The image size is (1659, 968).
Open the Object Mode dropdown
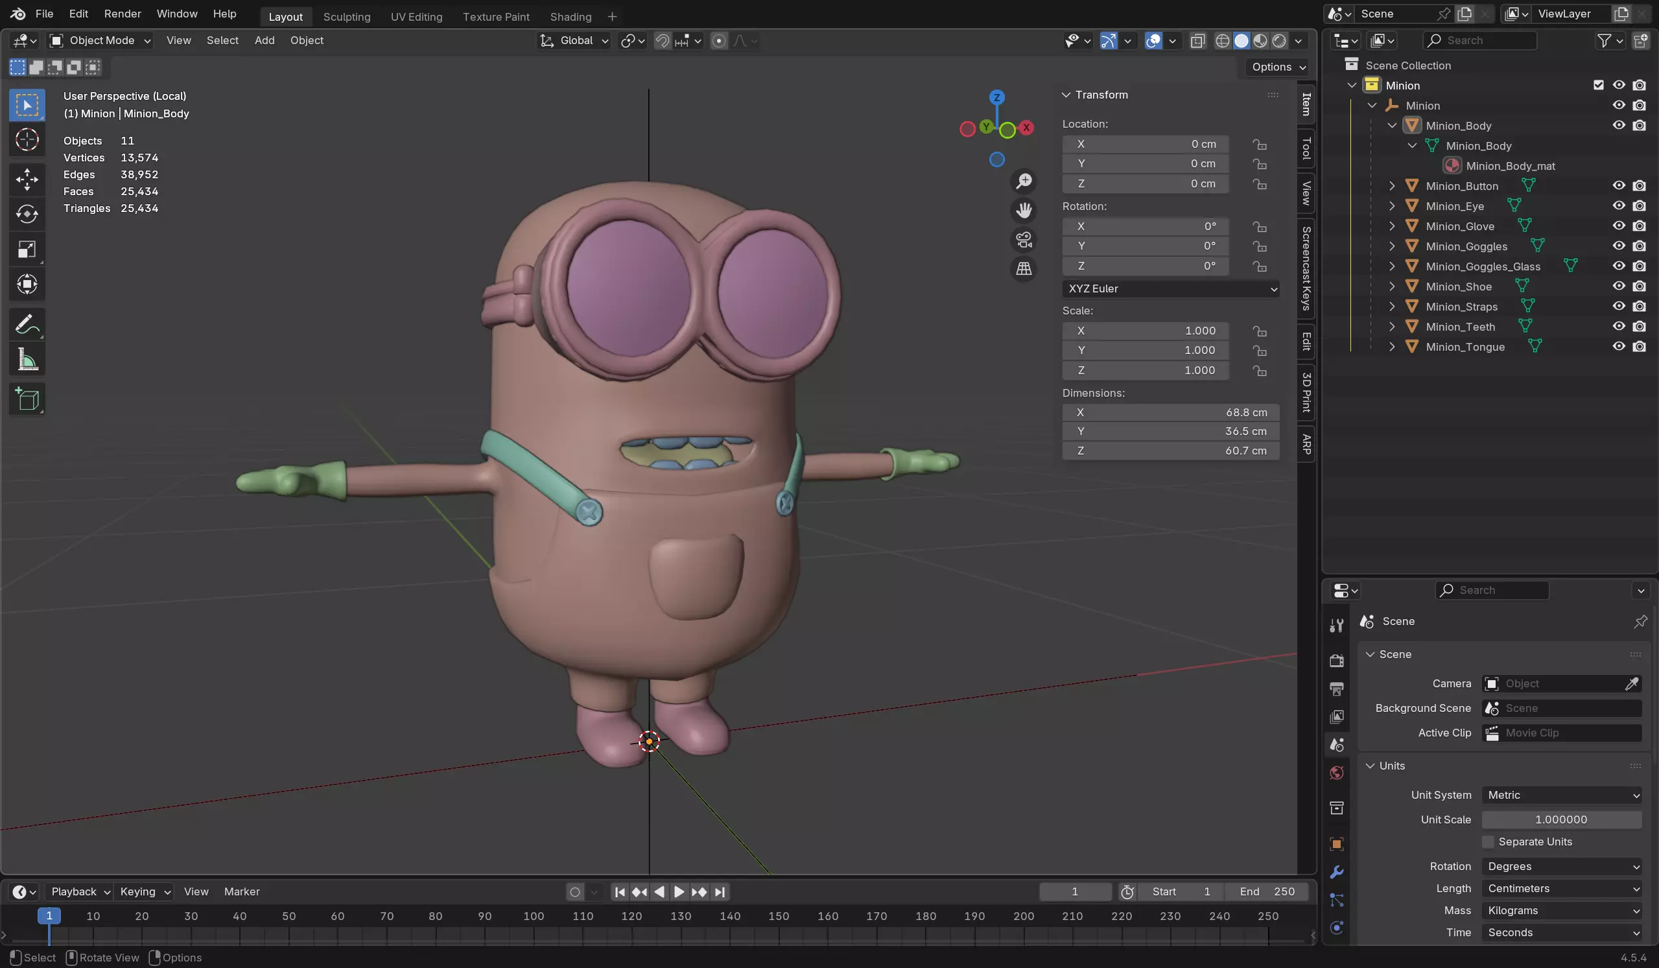tap(100, 41)
